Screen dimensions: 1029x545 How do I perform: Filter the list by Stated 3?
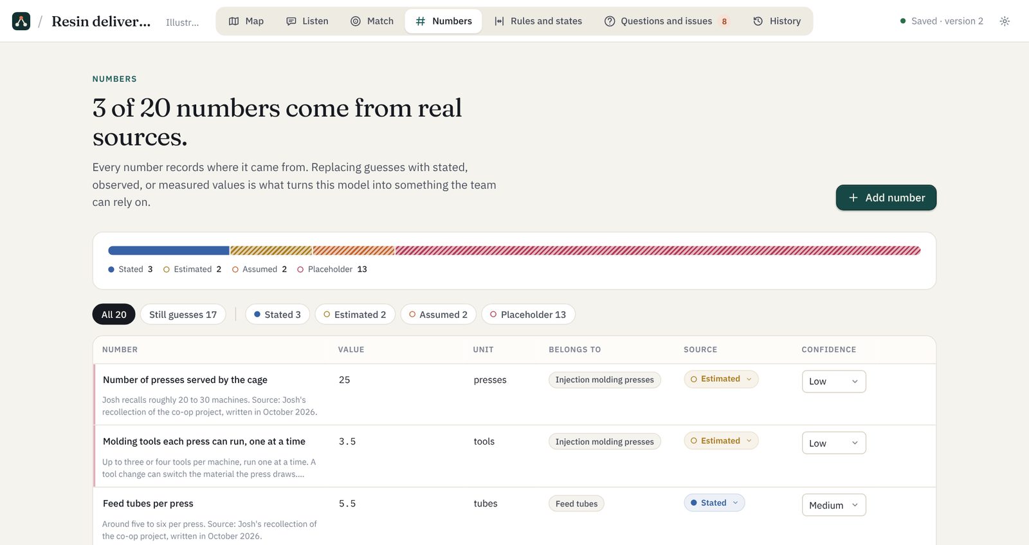[277, 314]
